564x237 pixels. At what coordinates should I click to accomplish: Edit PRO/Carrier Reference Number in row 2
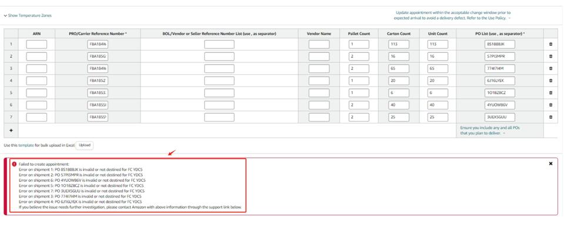[98, 56]
